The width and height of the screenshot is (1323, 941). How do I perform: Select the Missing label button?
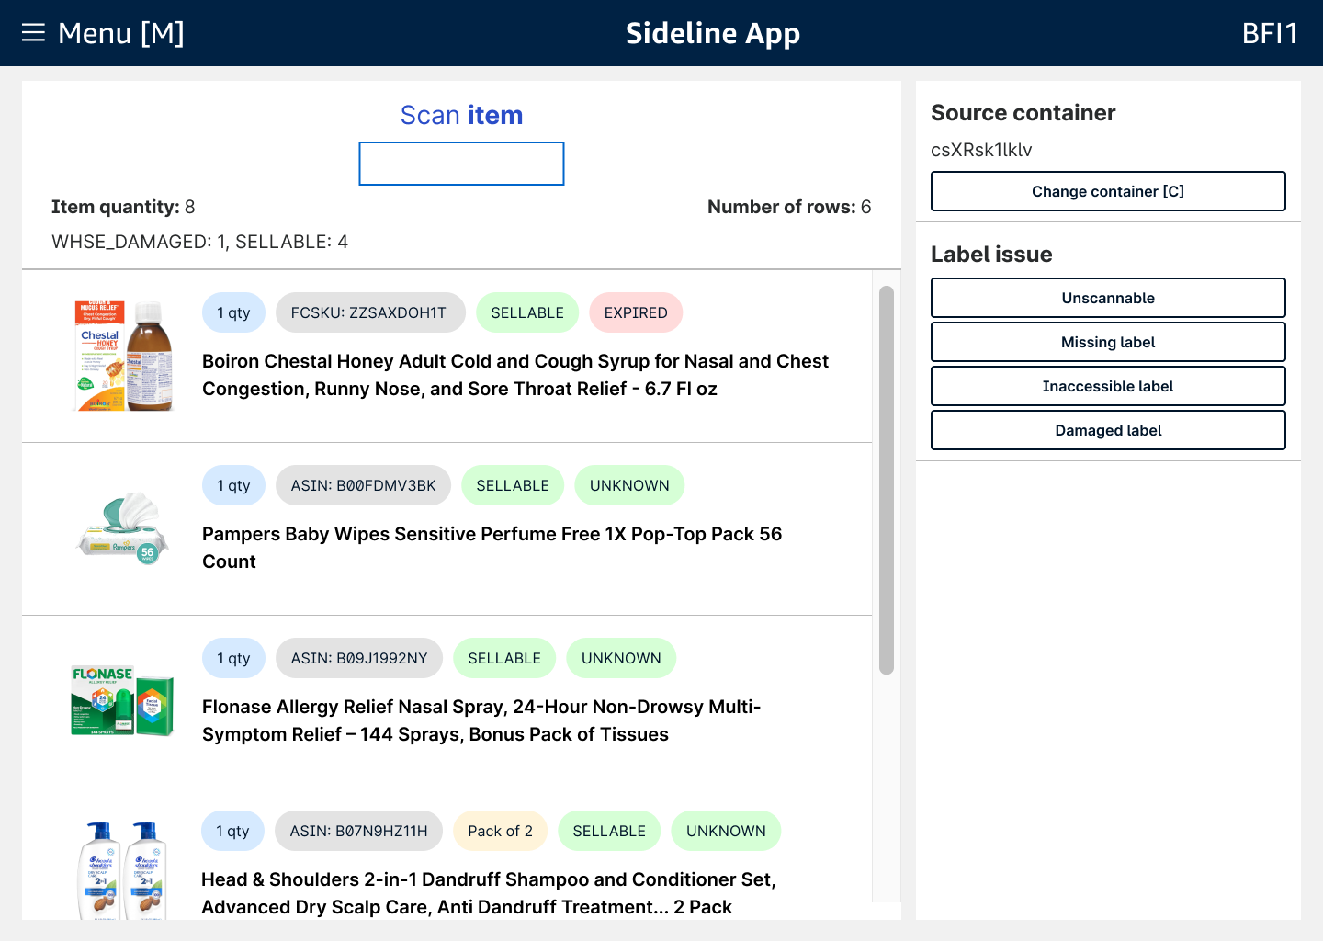click(1108, 342)
